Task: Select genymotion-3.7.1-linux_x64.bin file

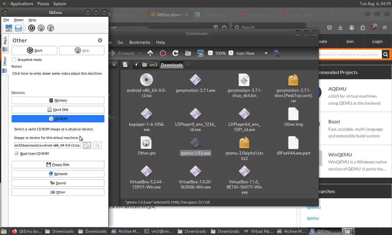Action: (x=244, y=85)
